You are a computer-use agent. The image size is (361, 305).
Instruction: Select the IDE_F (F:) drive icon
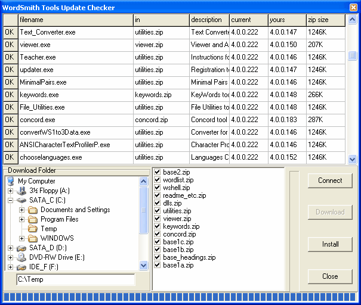coord(21,267)
